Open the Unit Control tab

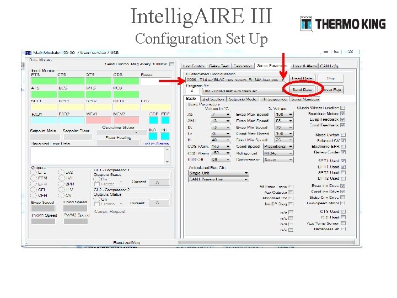[194, 66]
